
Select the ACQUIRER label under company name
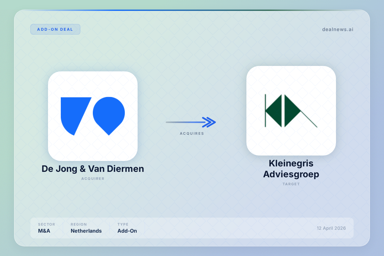pos(93,179)
